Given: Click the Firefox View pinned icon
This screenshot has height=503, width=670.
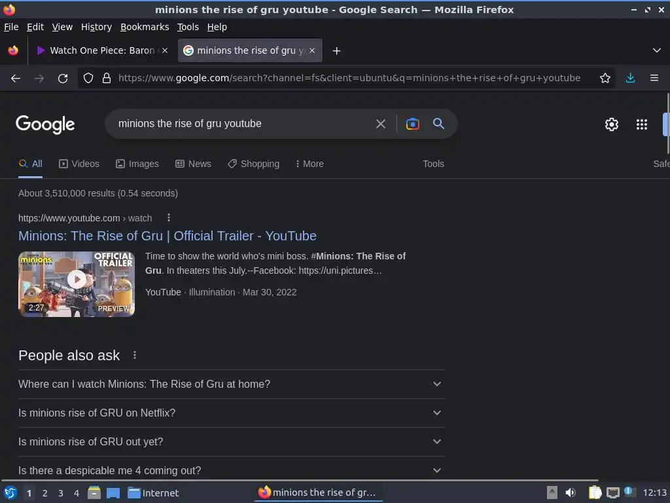Looking at the screenshot, I should pyautogui.click(x=13, y=50).
